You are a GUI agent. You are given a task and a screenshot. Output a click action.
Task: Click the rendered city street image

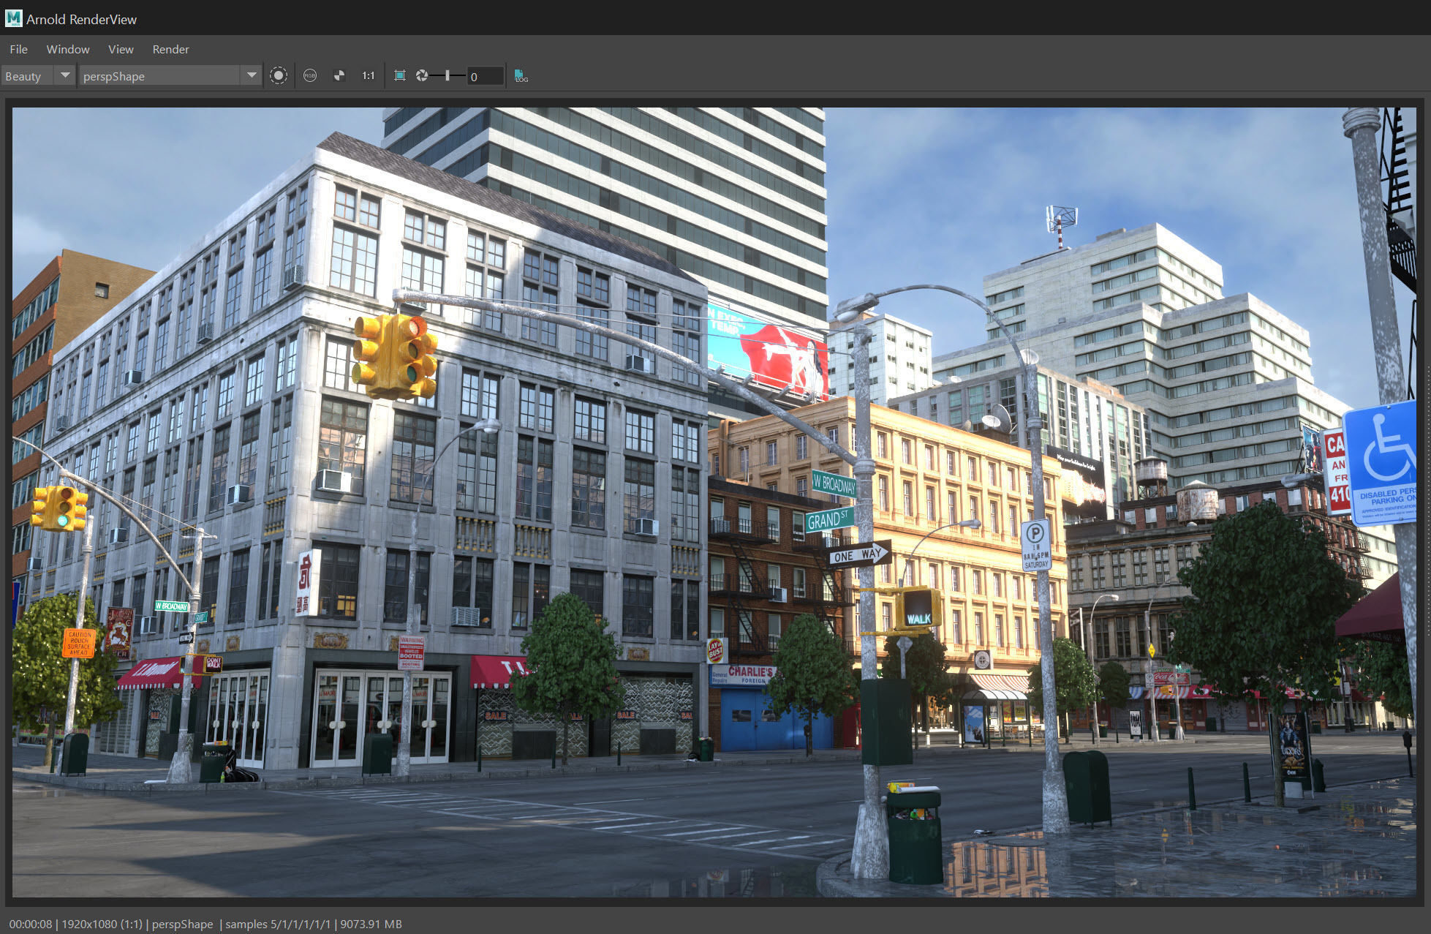click(x=714, y=502)
